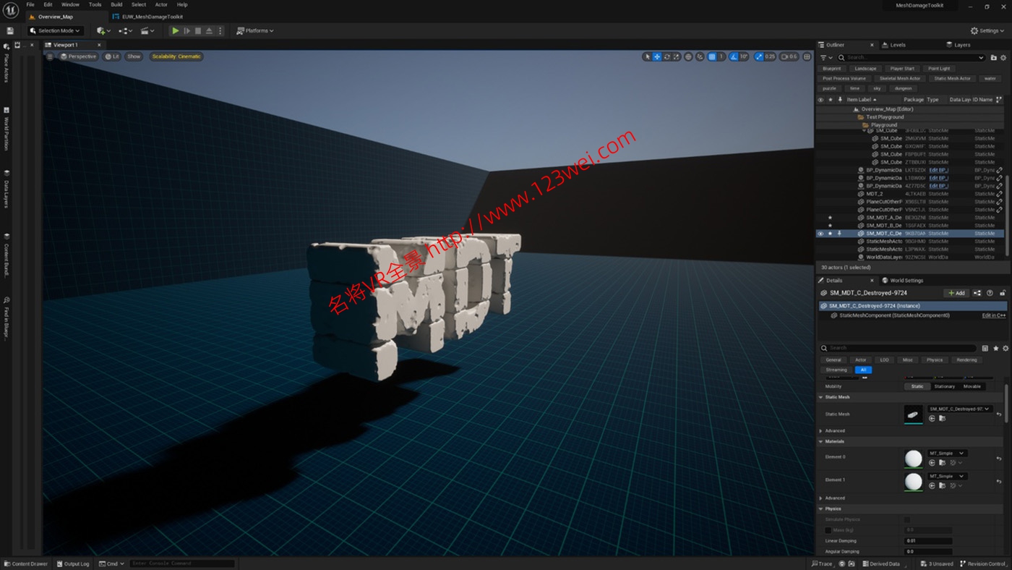Select the Scale tool in the viewport toolbar
The image size is (1012, 570).
pos(676,56)
